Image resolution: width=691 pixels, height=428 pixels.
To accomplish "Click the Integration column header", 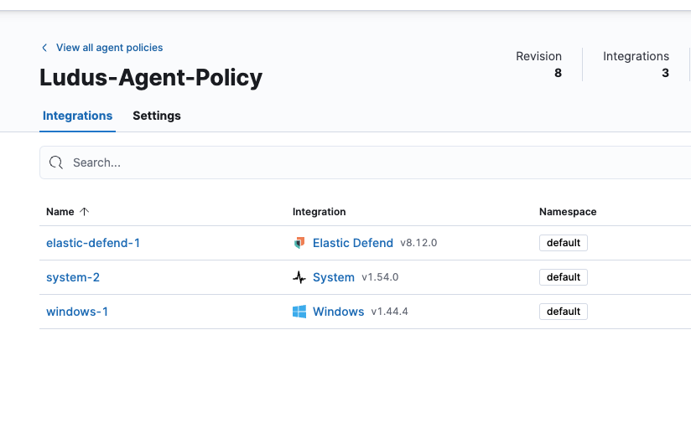I will [x=319, y=212].
